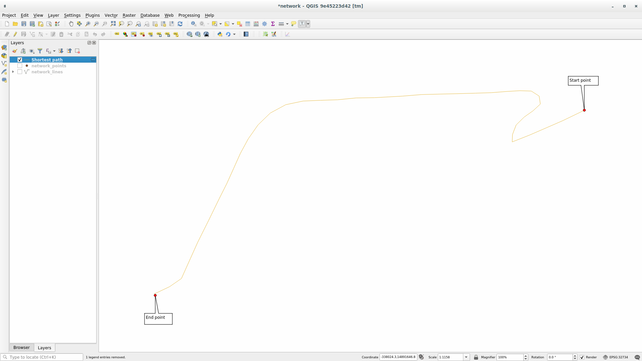Image resolution: width=642 pixels, height=361 pixels.
Task: Toggle the Render checkbox
Action: pyautogui.click(x=582, y=357)
